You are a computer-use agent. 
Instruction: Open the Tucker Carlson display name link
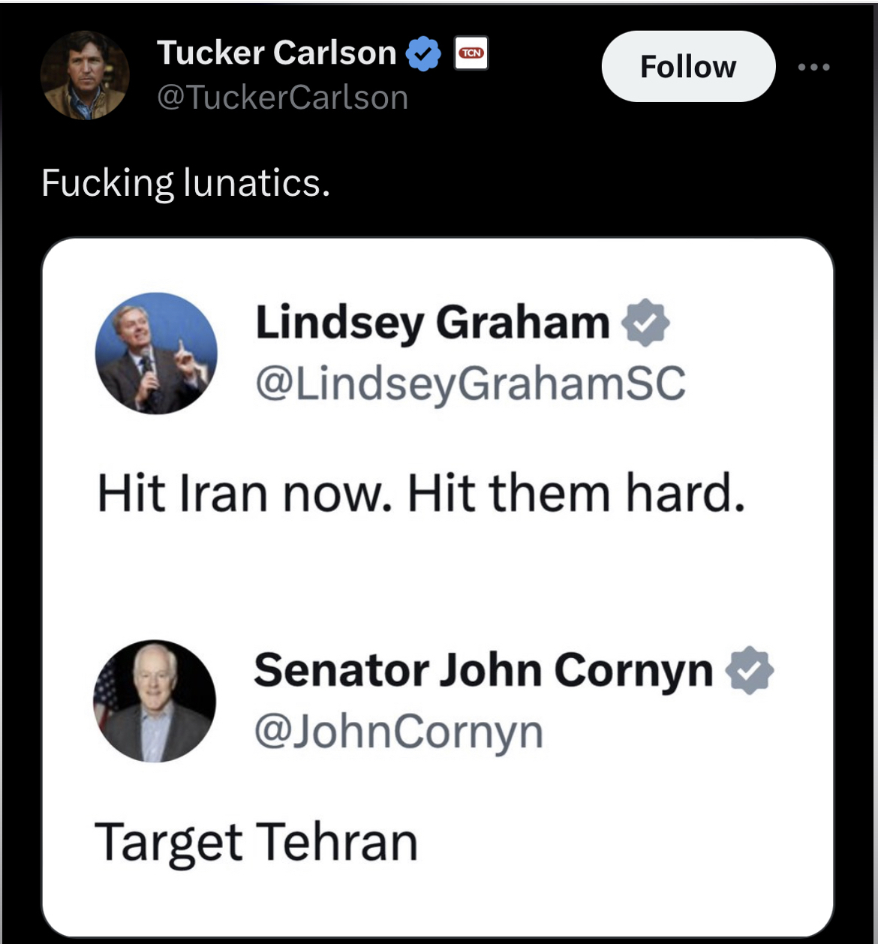click(276, 53)
